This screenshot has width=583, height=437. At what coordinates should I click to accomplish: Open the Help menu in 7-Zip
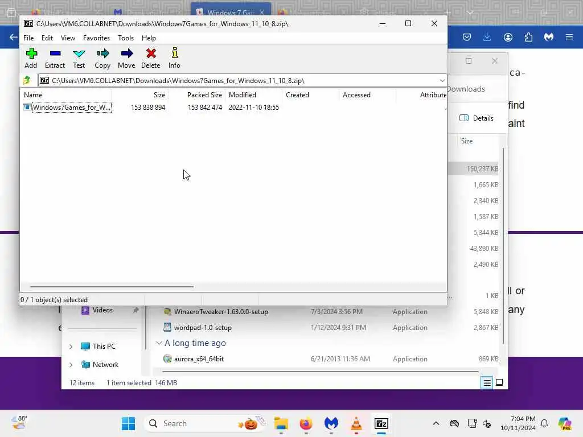[x=149, y=38]
